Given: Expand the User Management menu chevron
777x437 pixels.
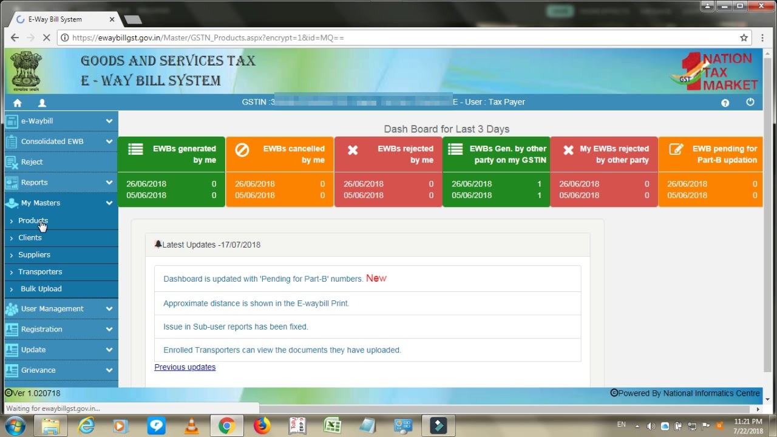Looking at the screenshot, I should click(x=109, y=309).
